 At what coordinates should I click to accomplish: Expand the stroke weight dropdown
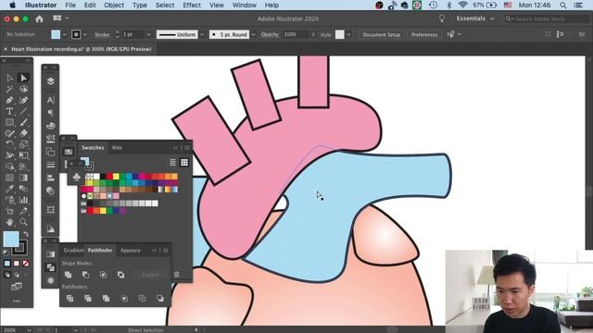(x=148, y=34)
